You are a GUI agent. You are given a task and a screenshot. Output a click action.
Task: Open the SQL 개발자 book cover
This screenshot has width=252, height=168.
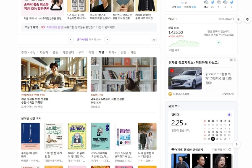click(x=100, y=136)
